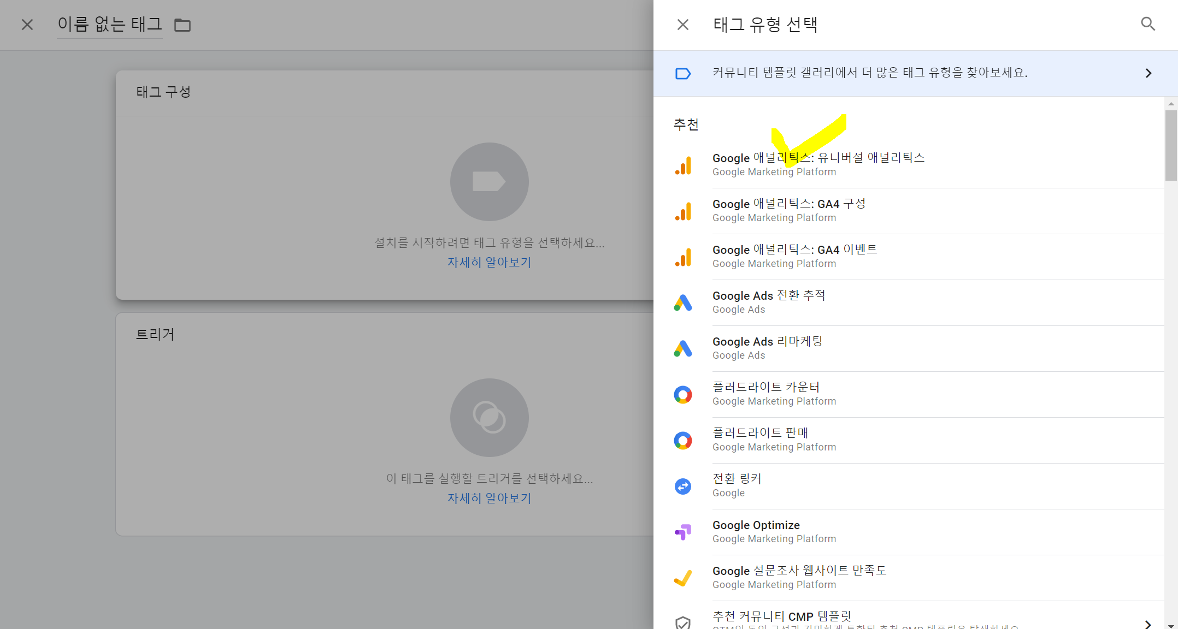Open 자세히 알아보기 link under tag configuration

(489, 263)
